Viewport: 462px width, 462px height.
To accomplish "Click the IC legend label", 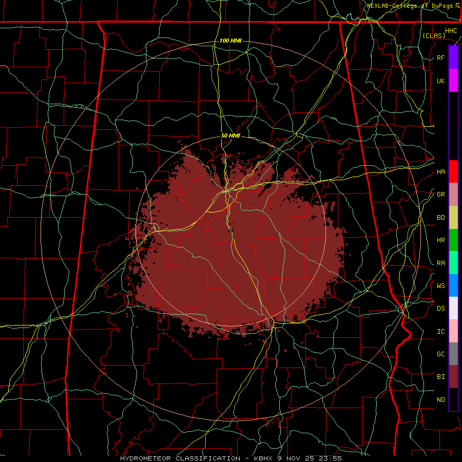I will (x=440, y=332).
